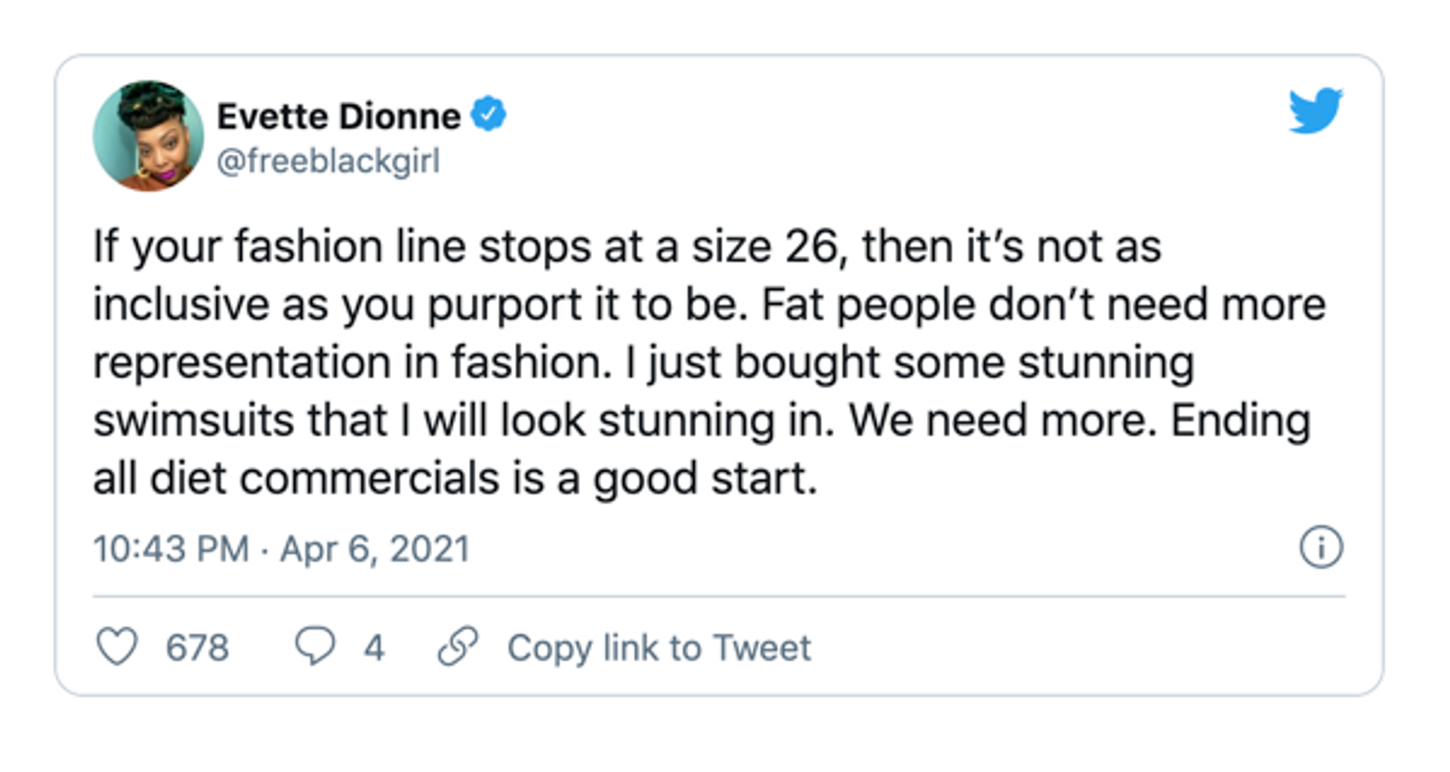Click the divider line above the like count
Image resolution: width=1450 pixels, height=772 pixels.
point(719,596)
